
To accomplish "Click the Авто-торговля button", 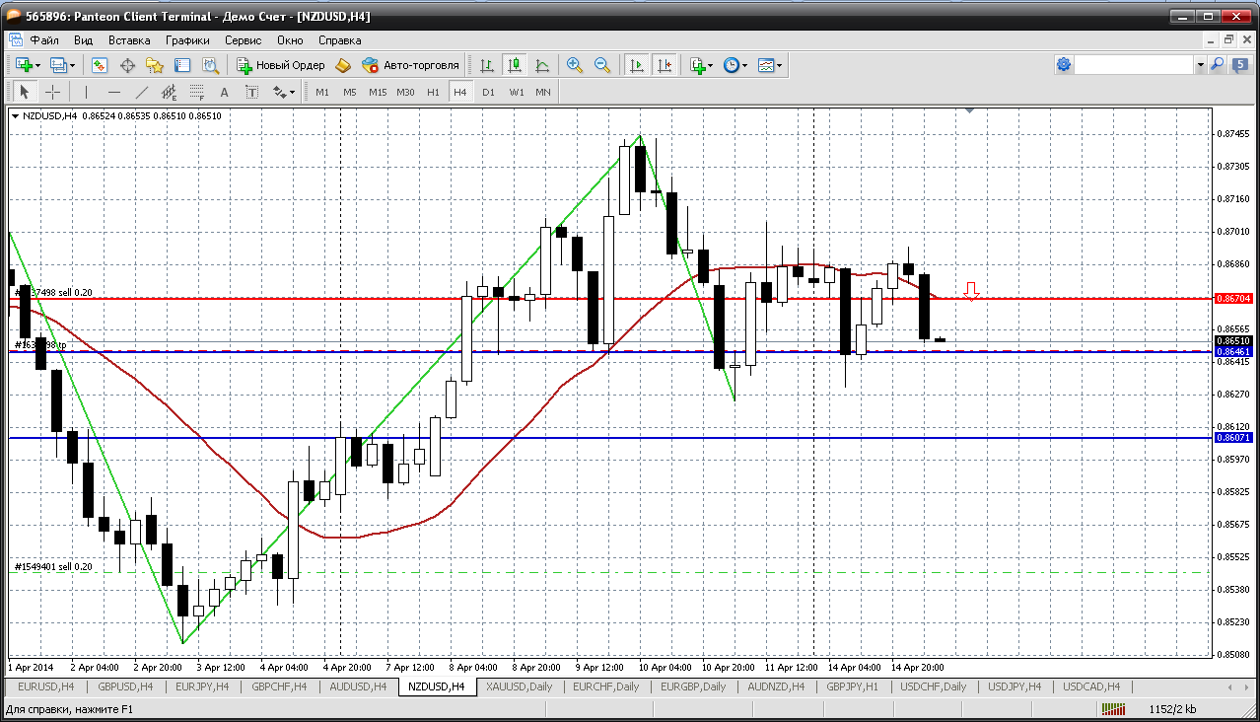I will pos(411,65).
